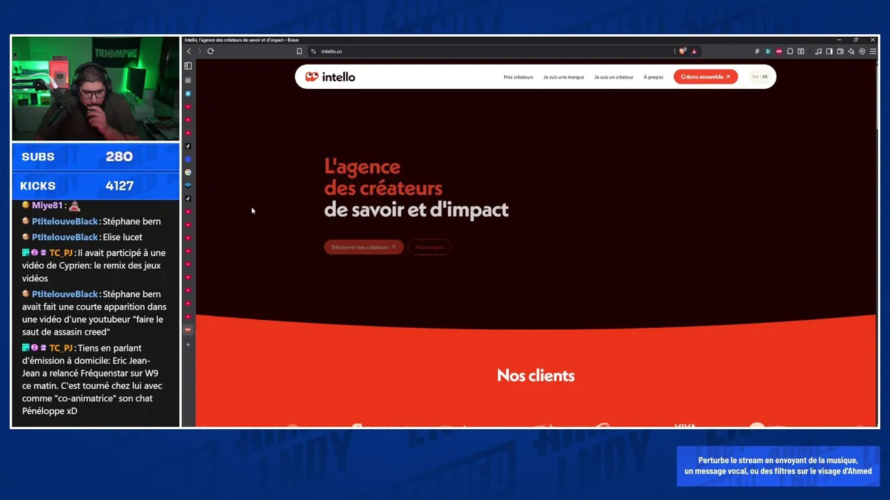Select the active intello tab in the tab strip

pyautogui.click(x=188, y=329)
